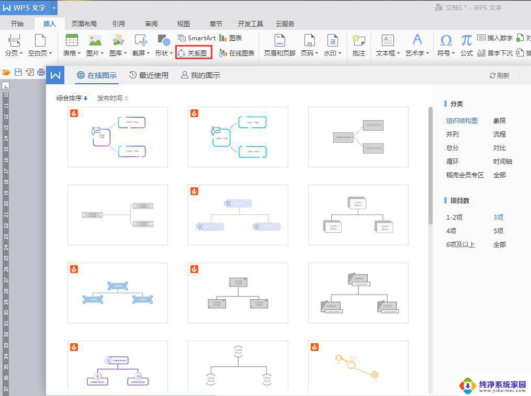Click the 关系图 relationship diagram button
The image size is (531, 396).
pyautogui.click(x=194, y=53)
